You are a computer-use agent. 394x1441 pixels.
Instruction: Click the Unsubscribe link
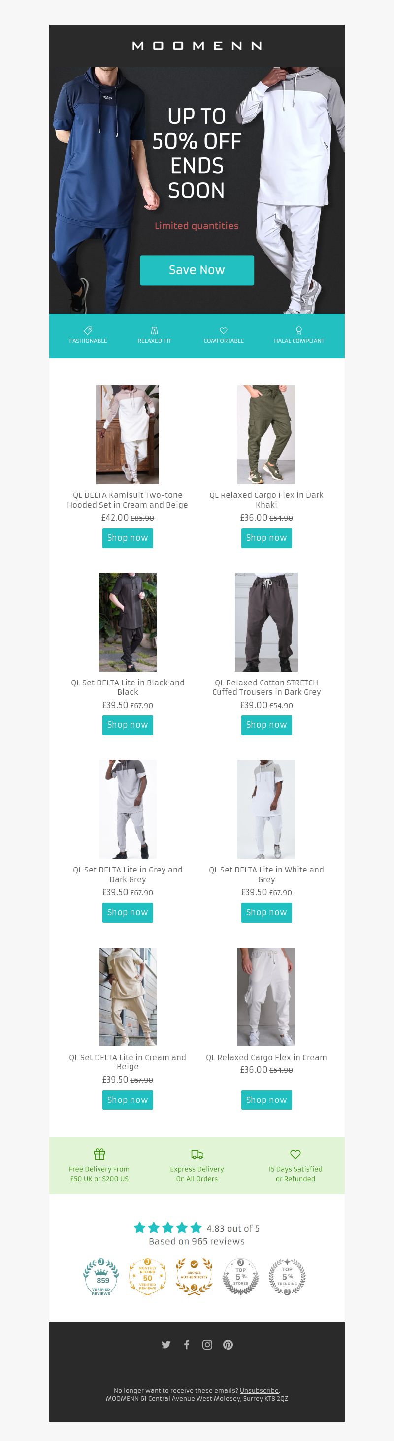coord(259,1390)
